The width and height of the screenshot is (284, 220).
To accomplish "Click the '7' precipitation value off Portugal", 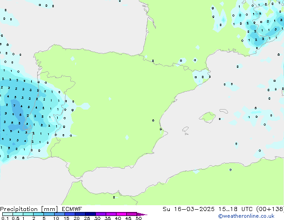I will coord(14,106).
